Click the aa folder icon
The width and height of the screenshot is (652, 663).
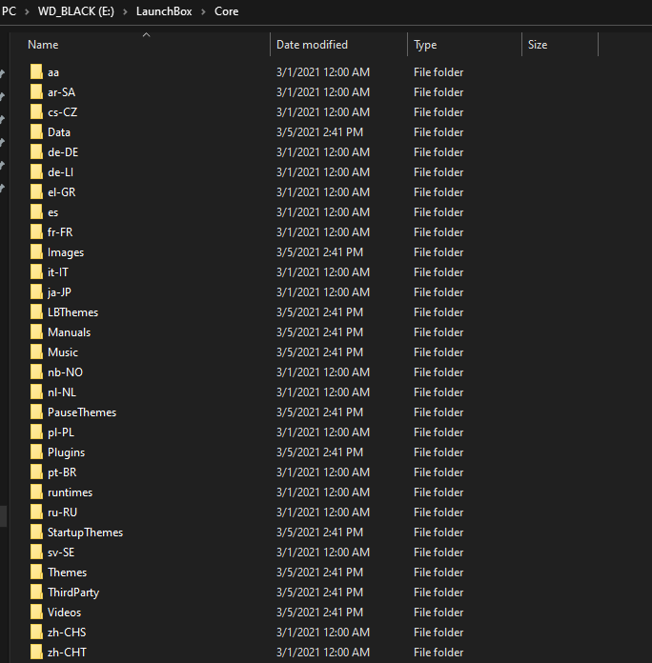pos(36,71)
